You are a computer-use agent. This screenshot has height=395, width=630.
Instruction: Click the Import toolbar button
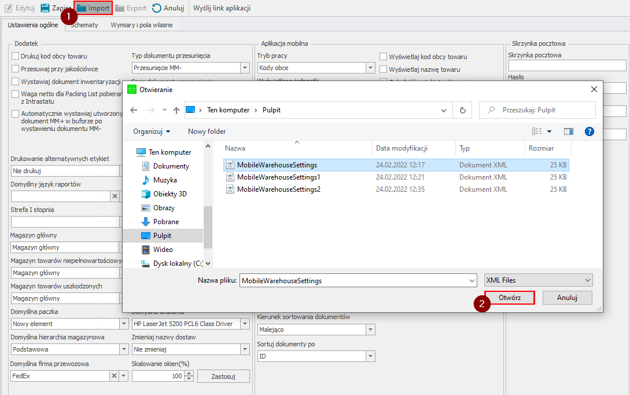[x=93, y=8]
